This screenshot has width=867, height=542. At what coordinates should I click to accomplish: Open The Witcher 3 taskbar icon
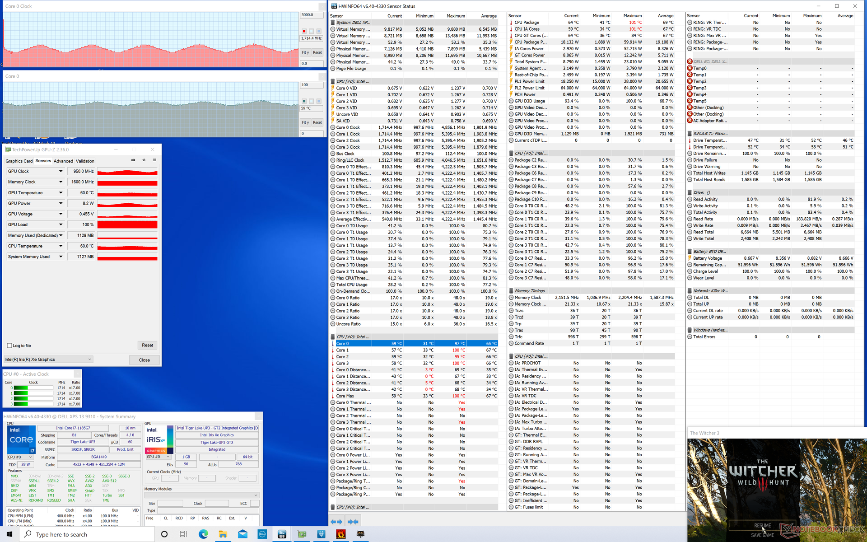360,534
